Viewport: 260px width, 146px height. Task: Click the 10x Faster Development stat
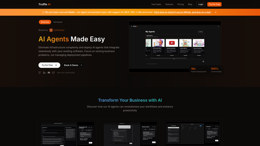(199, 70)
